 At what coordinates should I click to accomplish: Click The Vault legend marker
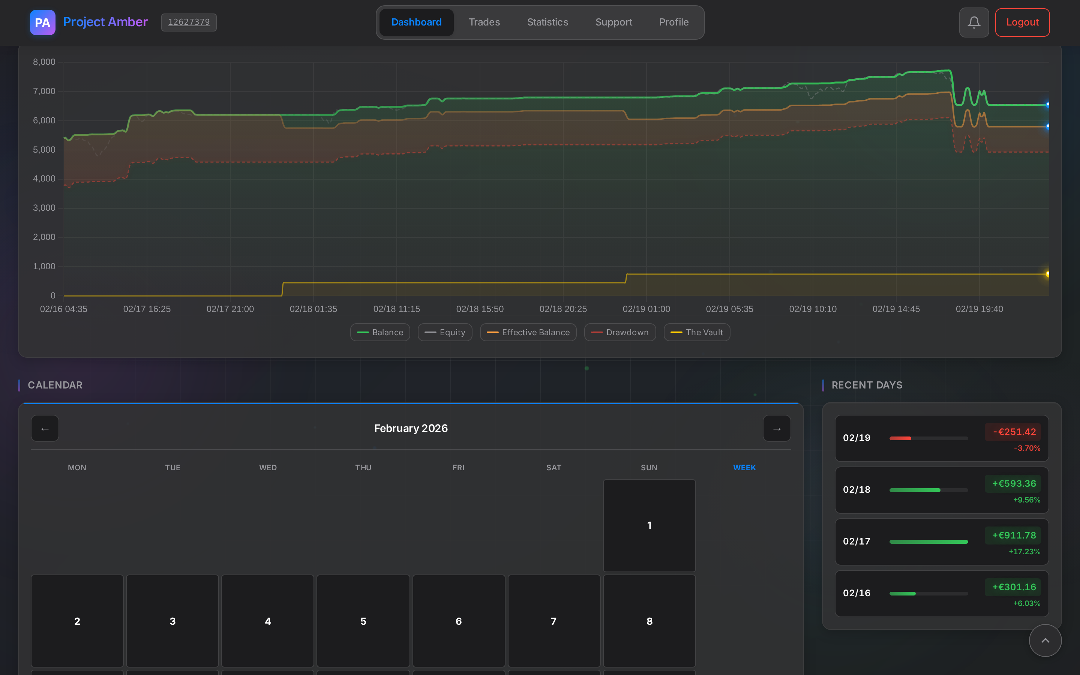(x=676, y=332)
